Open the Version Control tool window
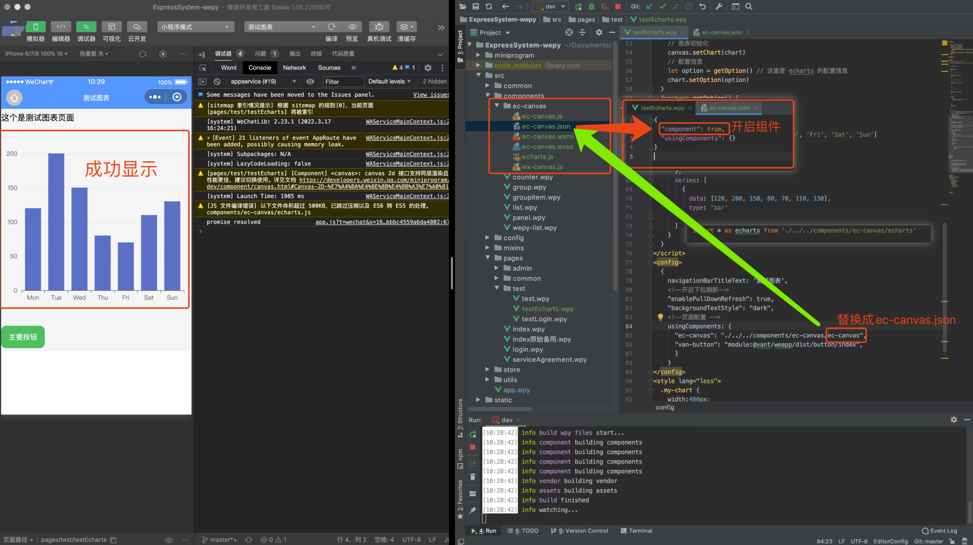The width and height of the screenshot is (973, 545). point(580,531)
